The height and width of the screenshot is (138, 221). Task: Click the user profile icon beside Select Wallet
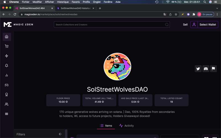tap(194, 25)
